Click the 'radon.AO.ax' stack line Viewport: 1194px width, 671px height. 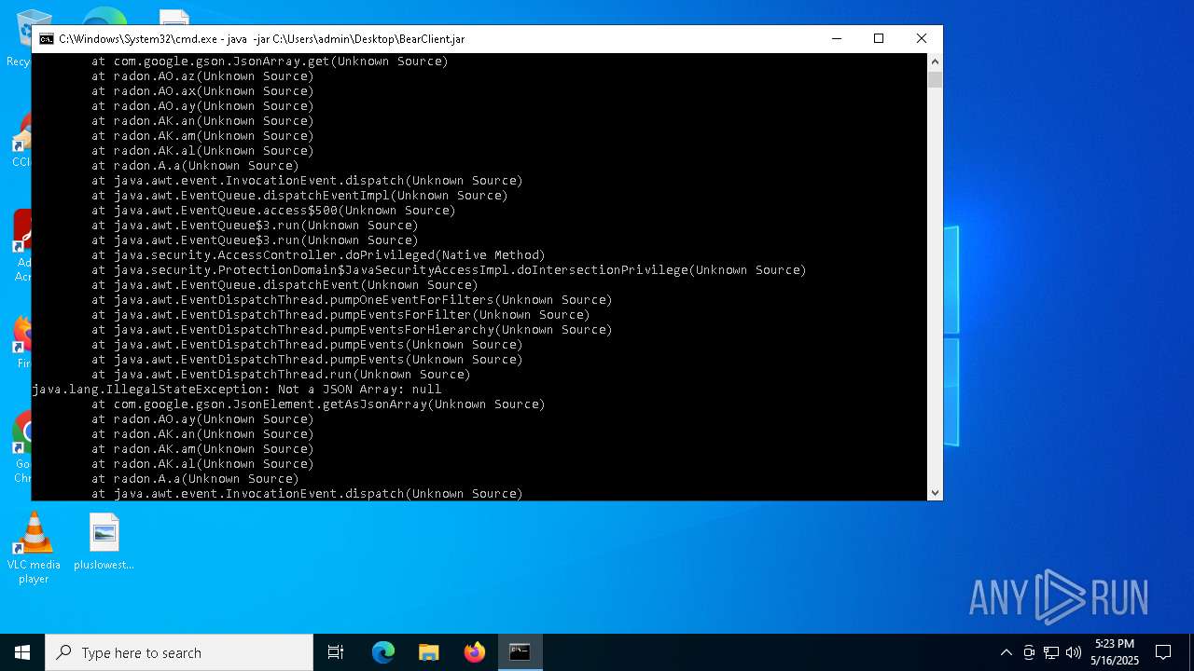[202, 90]
